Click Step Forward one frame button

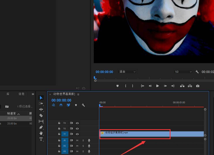[165, 86]
